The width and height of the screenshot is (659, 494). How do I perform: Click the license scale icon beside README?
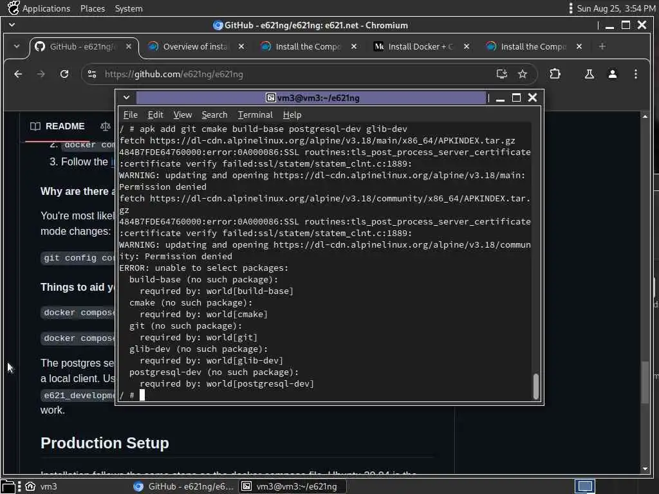tap(106, 127)
